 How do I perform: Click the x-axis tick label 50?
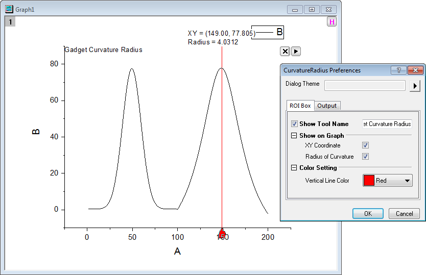click(x=132, y=237)
